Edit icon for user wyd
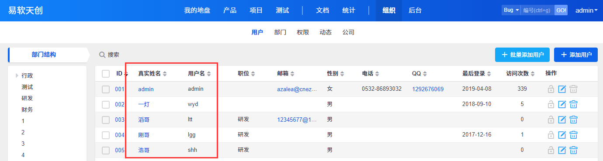 click(x=562, y=104)
